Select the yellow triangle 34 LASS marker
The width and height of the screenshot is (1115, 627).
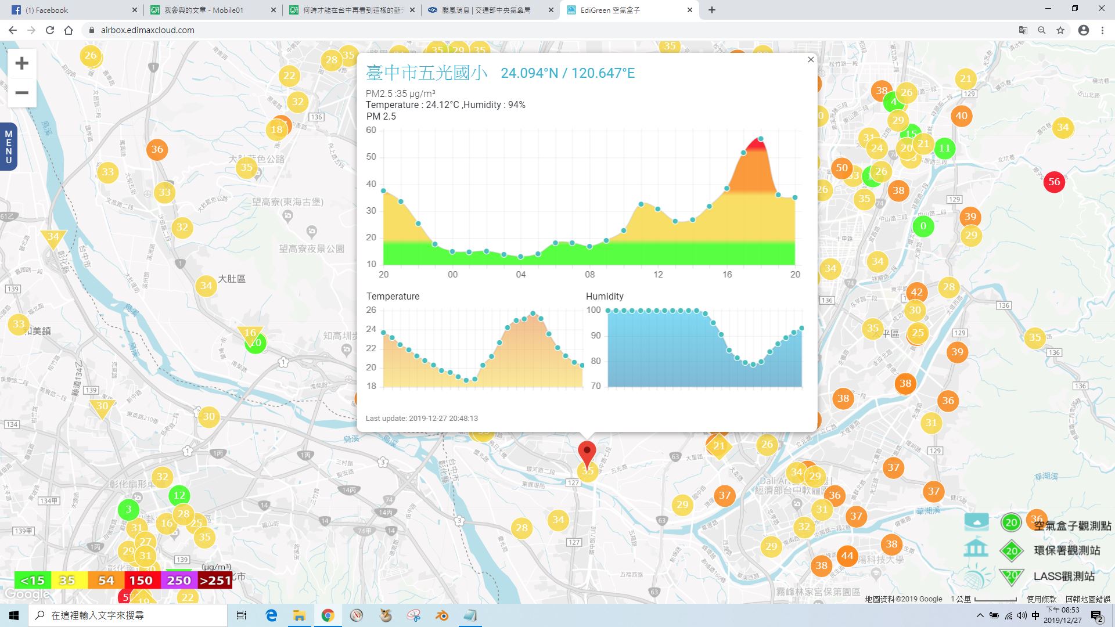pos(53,238)
